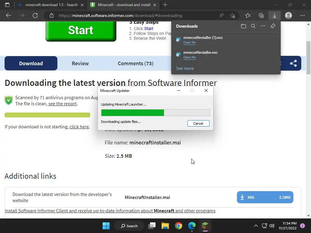
Task: Download the X86 2.5MB installer
Action: click(265, 197)
